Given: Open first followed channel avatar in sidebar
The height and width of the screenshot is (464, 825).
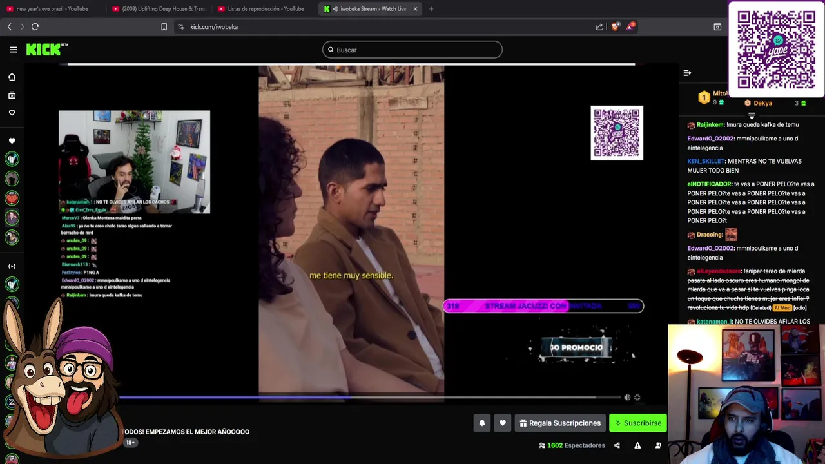Looking at the screenshot, I should tap(12, 159).
